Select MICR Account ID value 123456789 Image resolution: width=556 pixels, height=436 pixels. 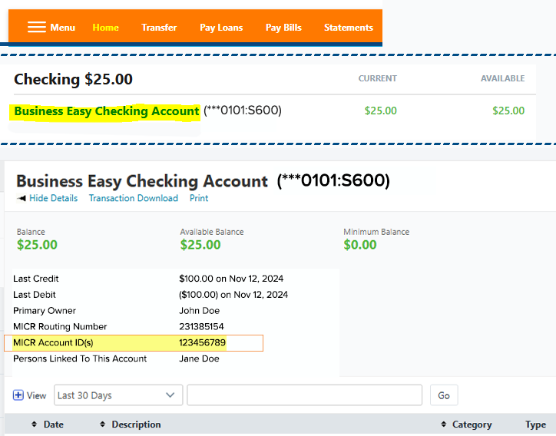203,343
